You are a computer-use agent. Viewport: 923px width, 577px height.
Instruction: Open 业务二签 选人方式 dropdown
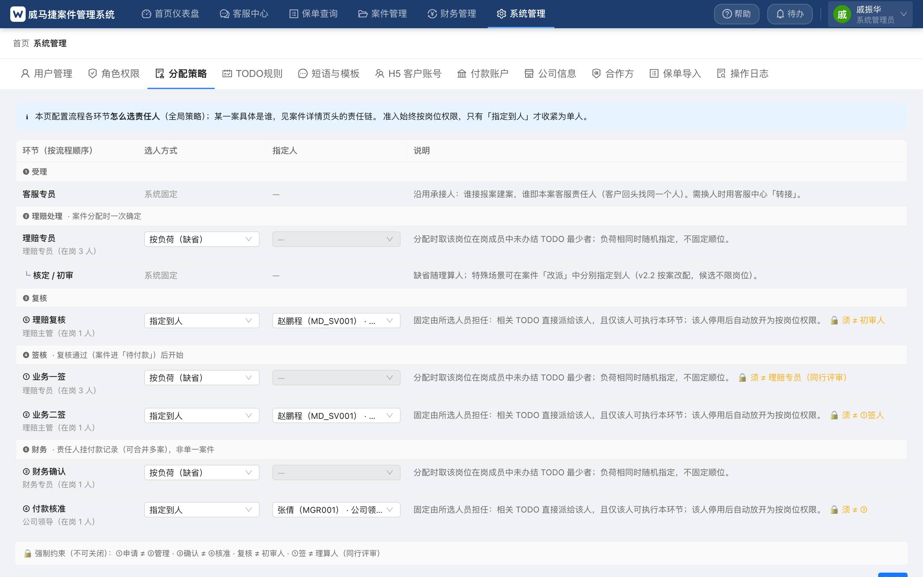(202, 416)
